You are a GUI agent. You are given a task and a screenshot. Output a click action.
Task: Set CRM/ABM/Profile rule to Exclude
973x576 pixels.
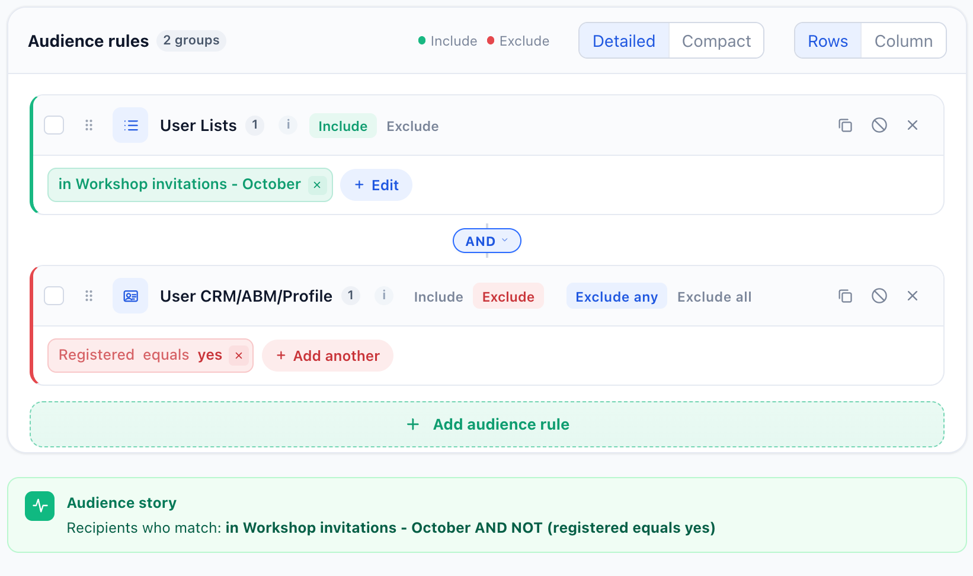pos(508,296)
